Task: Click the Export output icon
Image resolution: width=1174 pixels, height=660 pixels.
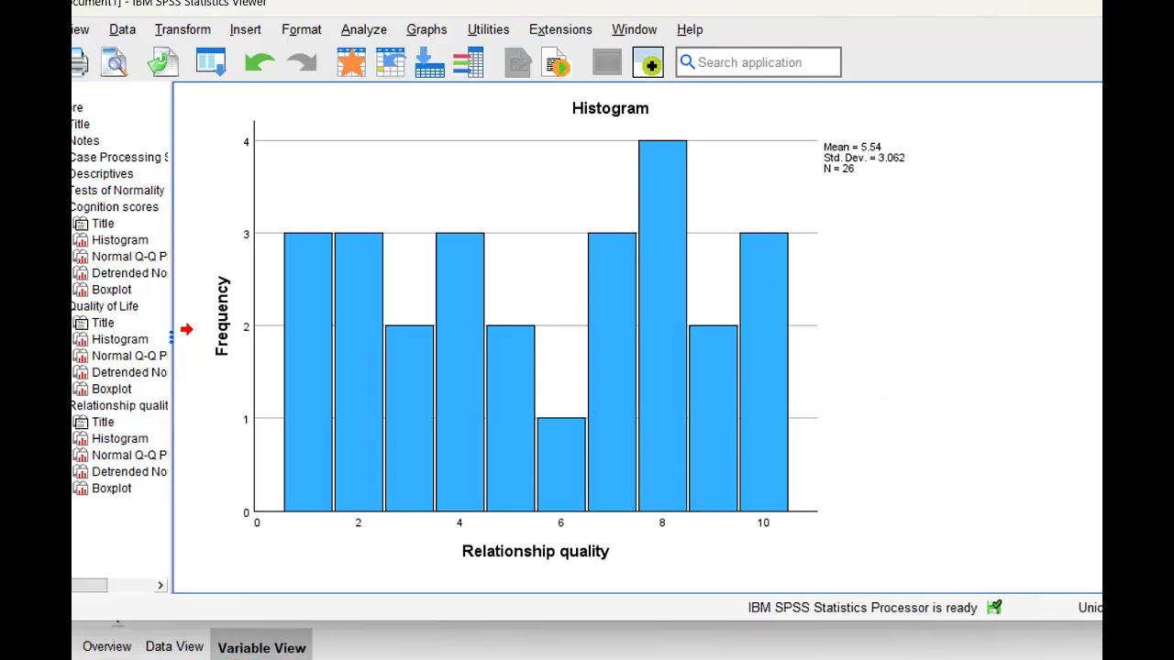Action: (x=161, y=62)
